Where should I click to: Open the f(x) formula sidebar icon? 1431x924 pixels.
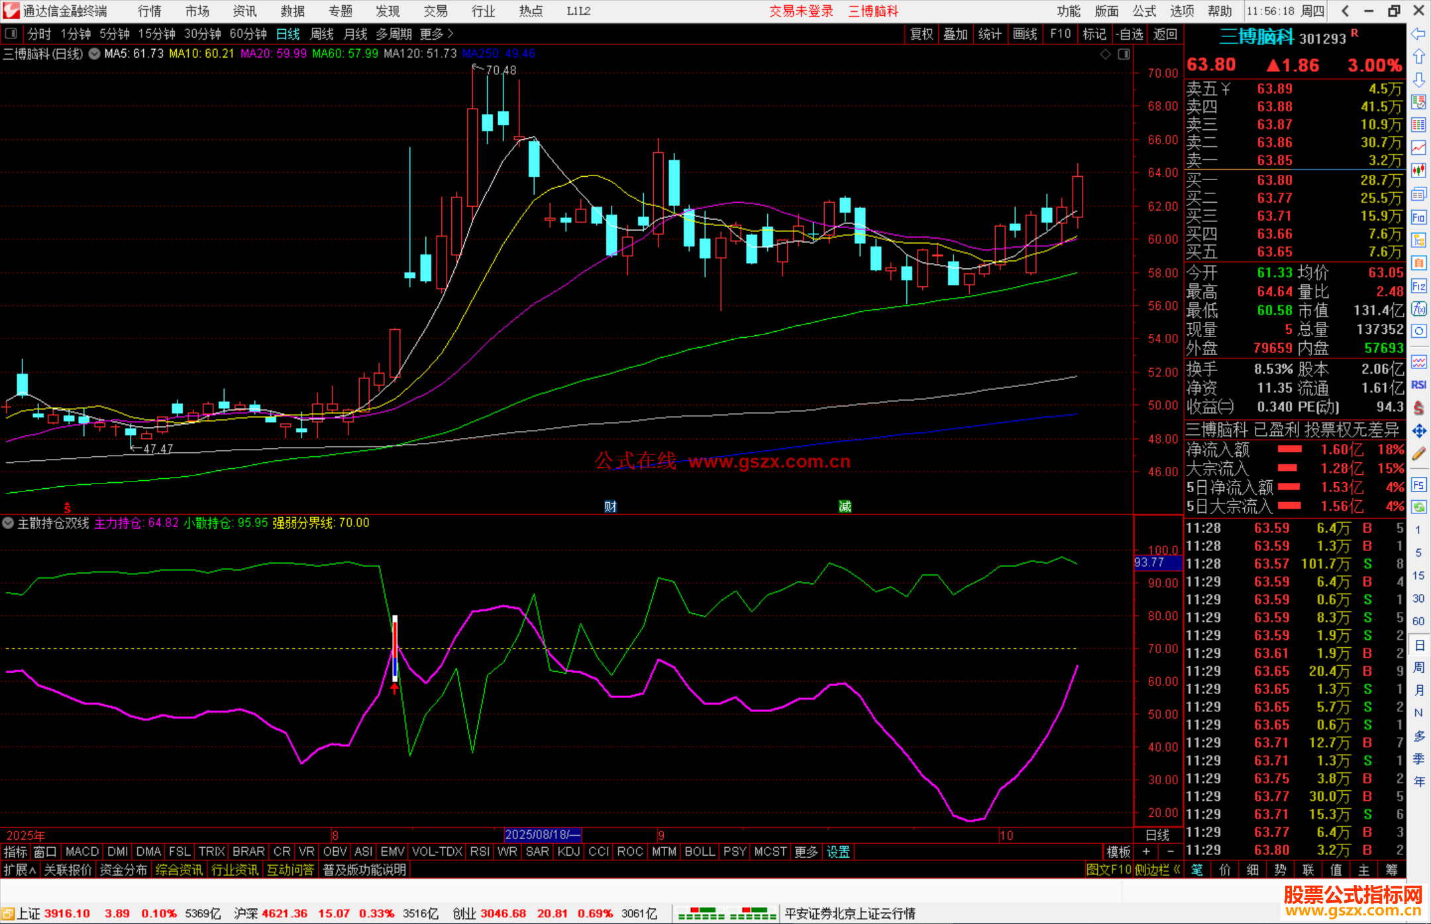pos(1418,309)
